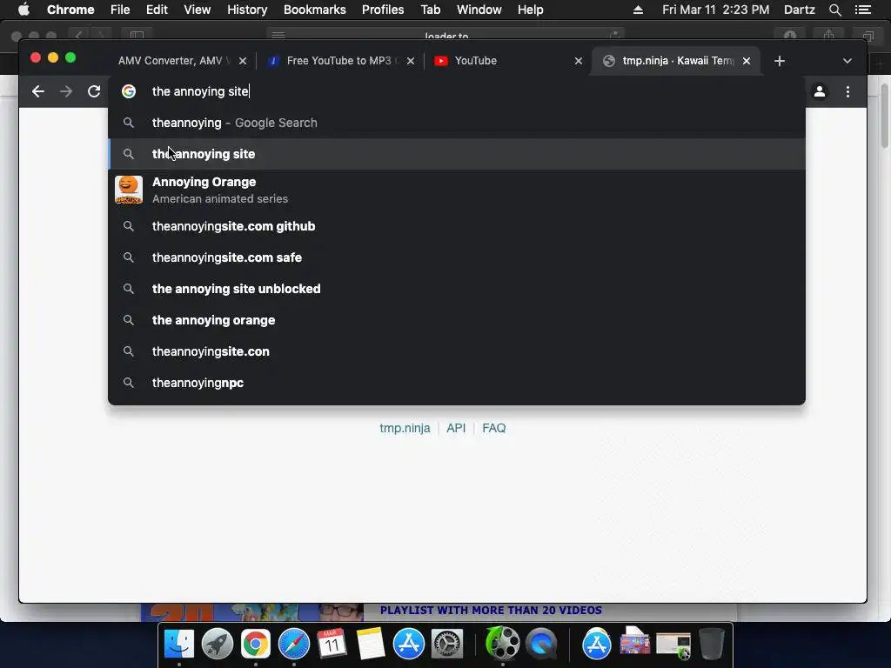Open the Profiles menu
The width and height of the screenshot is (891, 668).
click(383, 10)
